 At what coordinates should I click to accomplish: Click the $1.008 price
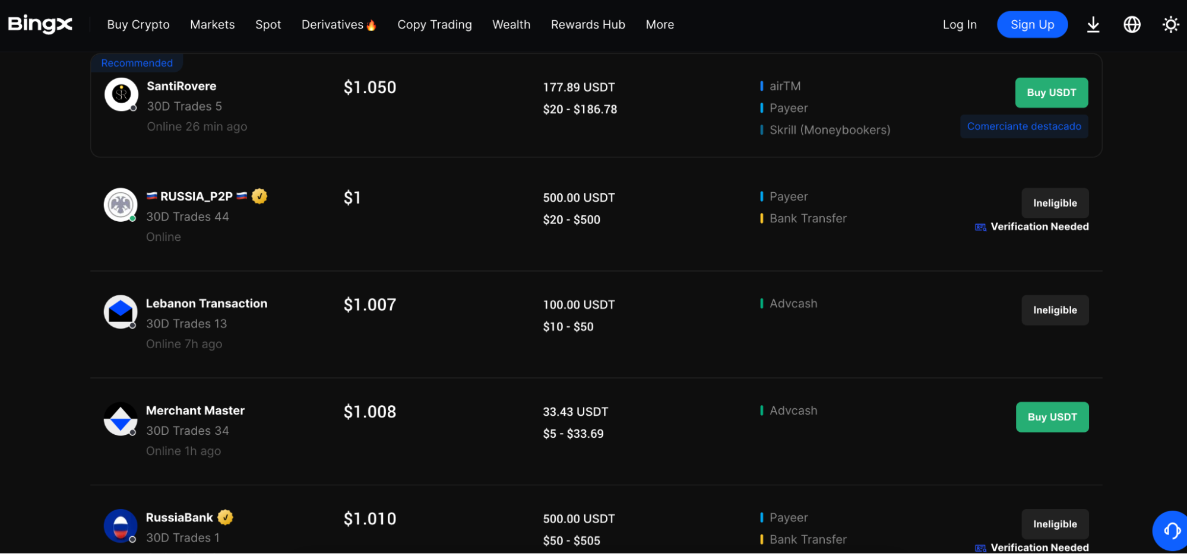(x=370, y=412)
